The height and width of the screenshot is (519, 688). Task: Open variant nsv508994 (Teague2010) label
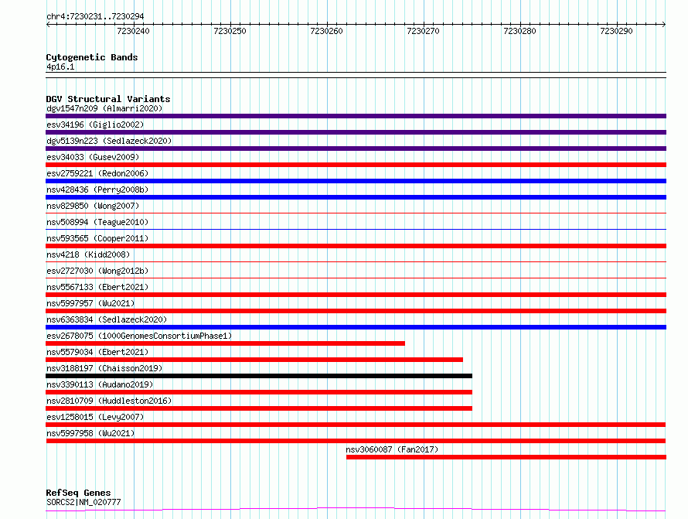97,222
